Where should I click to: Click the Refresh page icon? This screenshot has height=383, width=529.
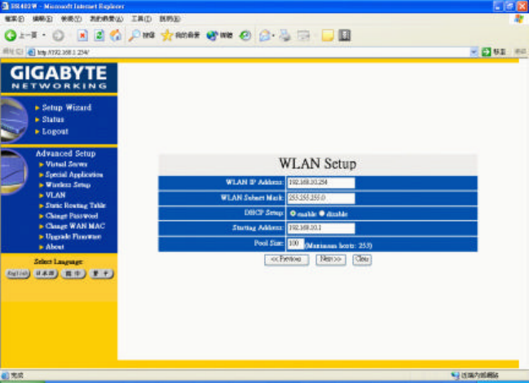pos(99,35)
